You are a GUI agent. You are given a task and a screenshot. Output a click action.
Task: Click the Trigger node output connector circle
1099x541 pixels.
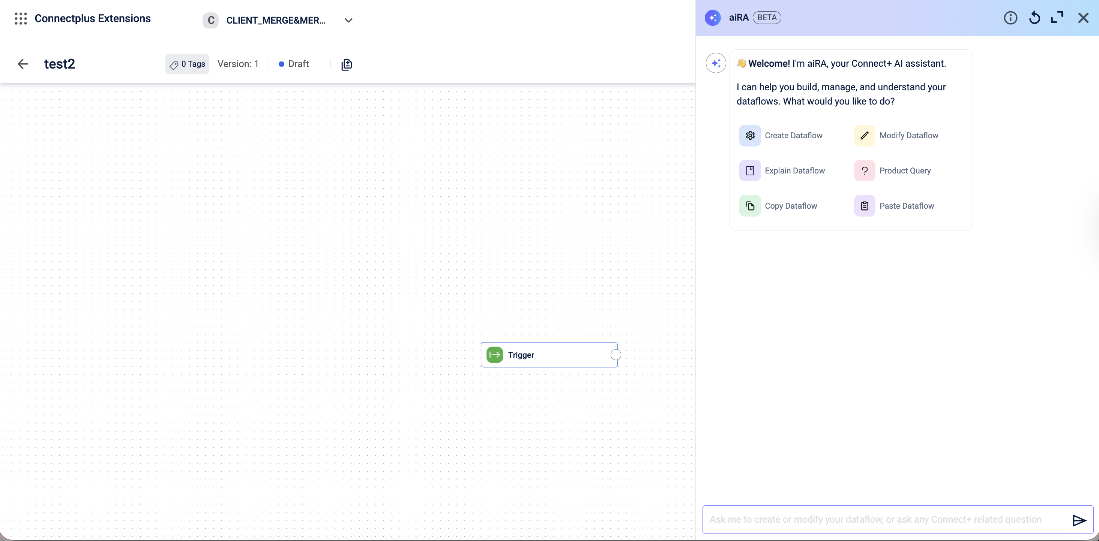click(x=616, y=355)
